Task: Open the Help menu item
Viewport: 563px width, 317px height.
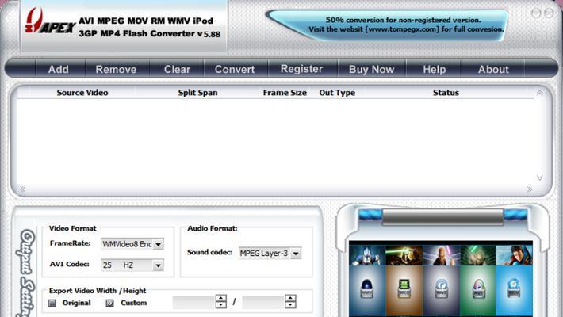Action: [434, 69]
